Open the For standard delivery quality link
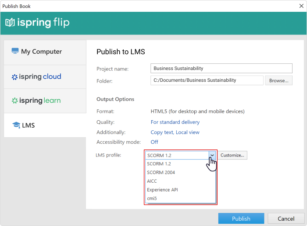Image resolution: width=307 pixels, height=226 pixels. [175, 122]
